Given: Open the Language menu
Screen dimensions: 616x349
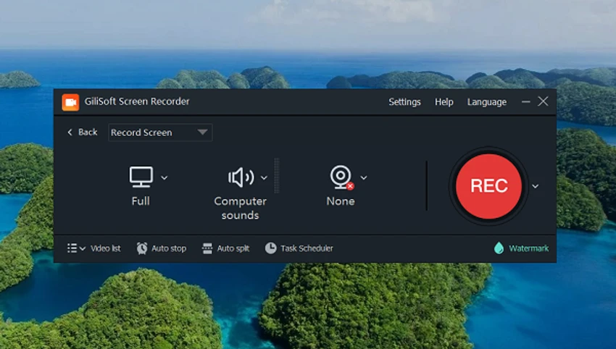Looking at the screenshot, I should coord(487,102).
